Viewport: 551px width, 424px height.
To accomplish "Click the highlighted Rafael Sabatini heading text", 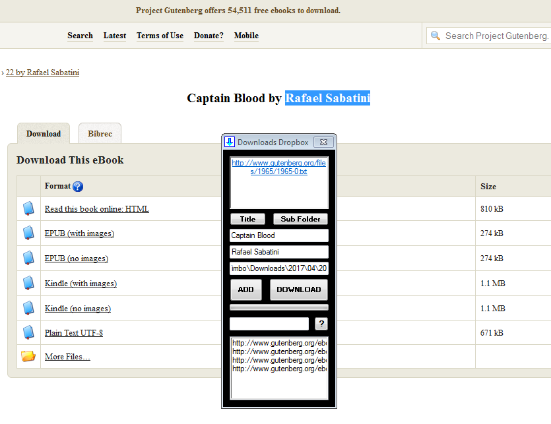I will pyautogui.click(x=327, y=98).
